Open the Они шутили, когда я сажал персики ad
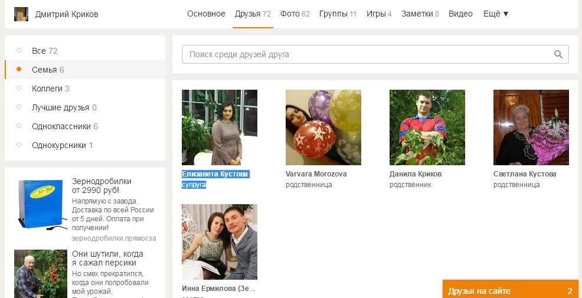This screenshot has width=582, height=298. click(x=107, y=258)
